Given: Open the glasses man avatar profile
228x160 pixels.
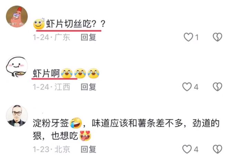Looking at the screenshot, I should [x=17, y=116].
